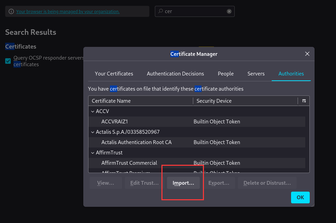Open the 'Your browser is being managed' link
The image size is (336, 223).
68,11
